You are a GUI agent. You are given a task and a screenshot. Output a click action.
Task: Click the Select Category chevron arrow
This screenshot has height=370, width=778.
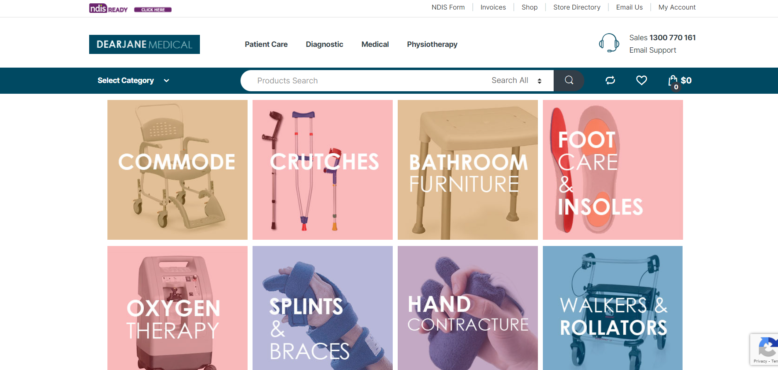tap(166, 81)
